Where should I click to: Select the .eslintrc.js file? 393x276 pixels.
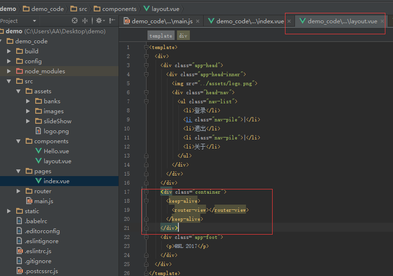coord(59,251)
